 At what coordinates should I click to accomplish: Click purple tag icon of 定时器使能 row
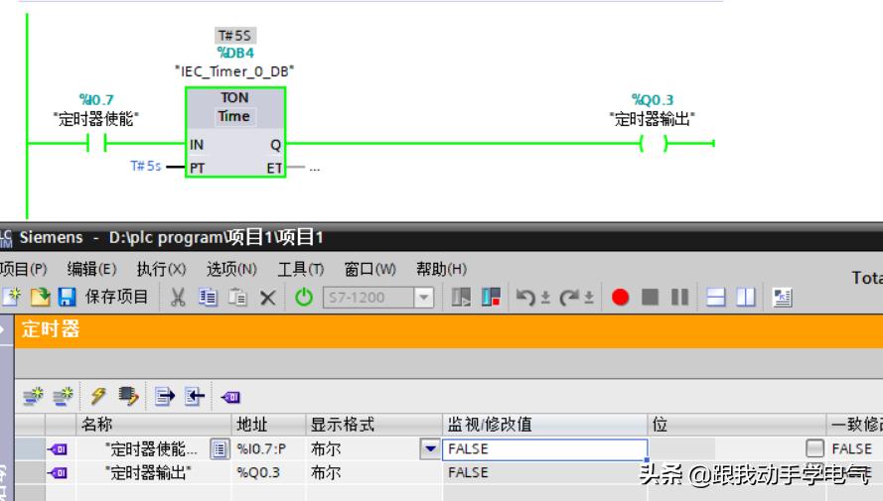58,449
